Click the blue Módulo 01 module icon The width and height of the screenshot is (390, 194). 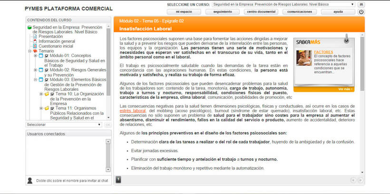tap(41, 56)
